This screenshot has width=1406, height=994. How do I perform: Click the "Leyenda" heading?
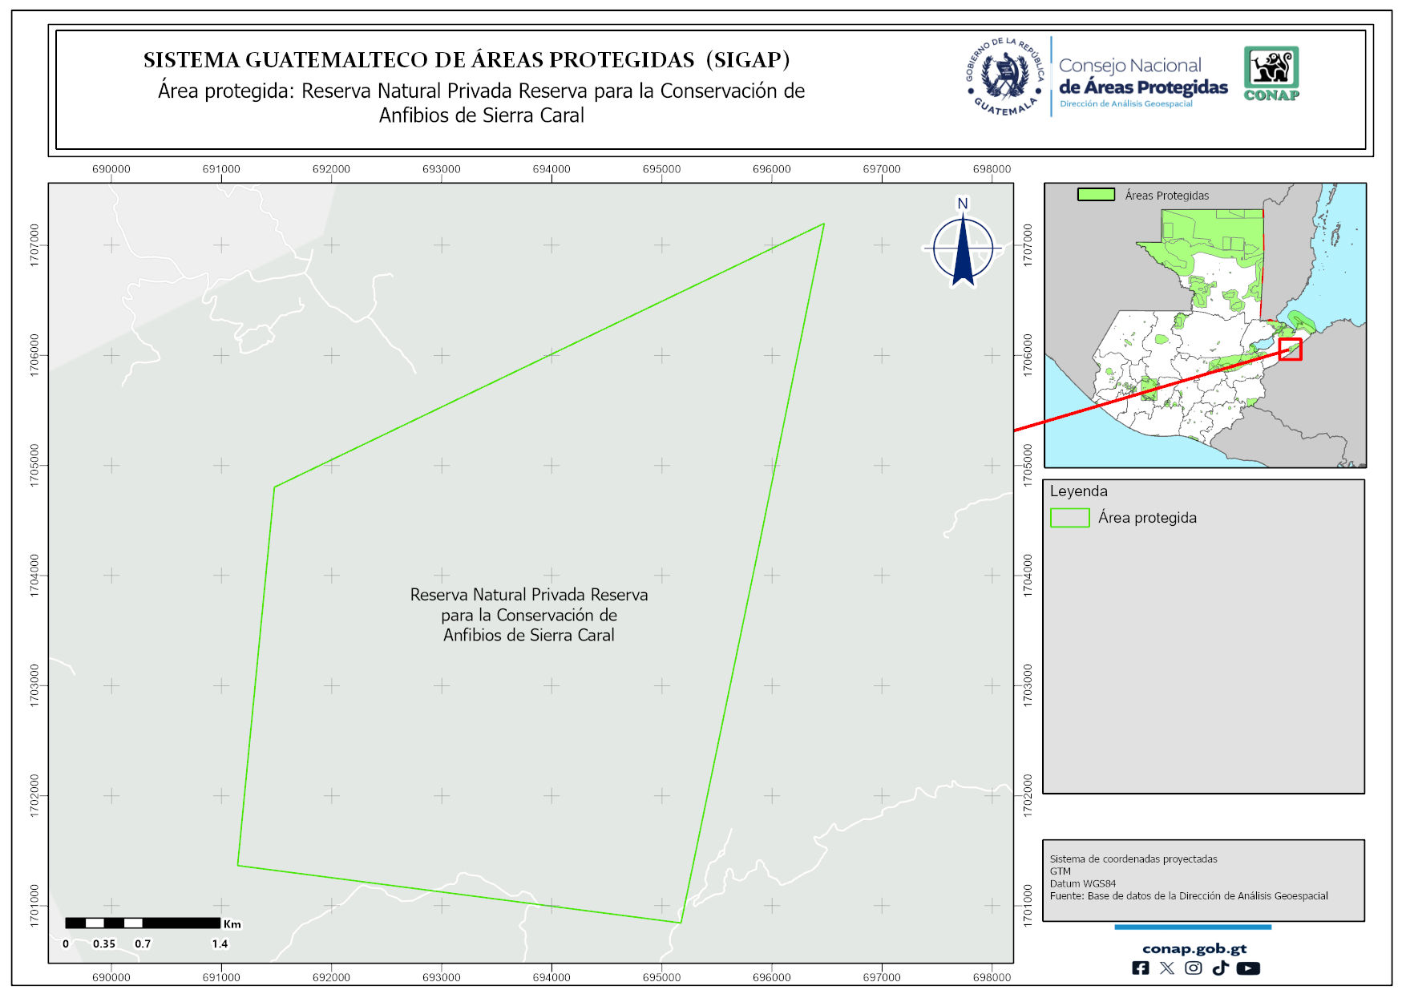coord(1078,491)
